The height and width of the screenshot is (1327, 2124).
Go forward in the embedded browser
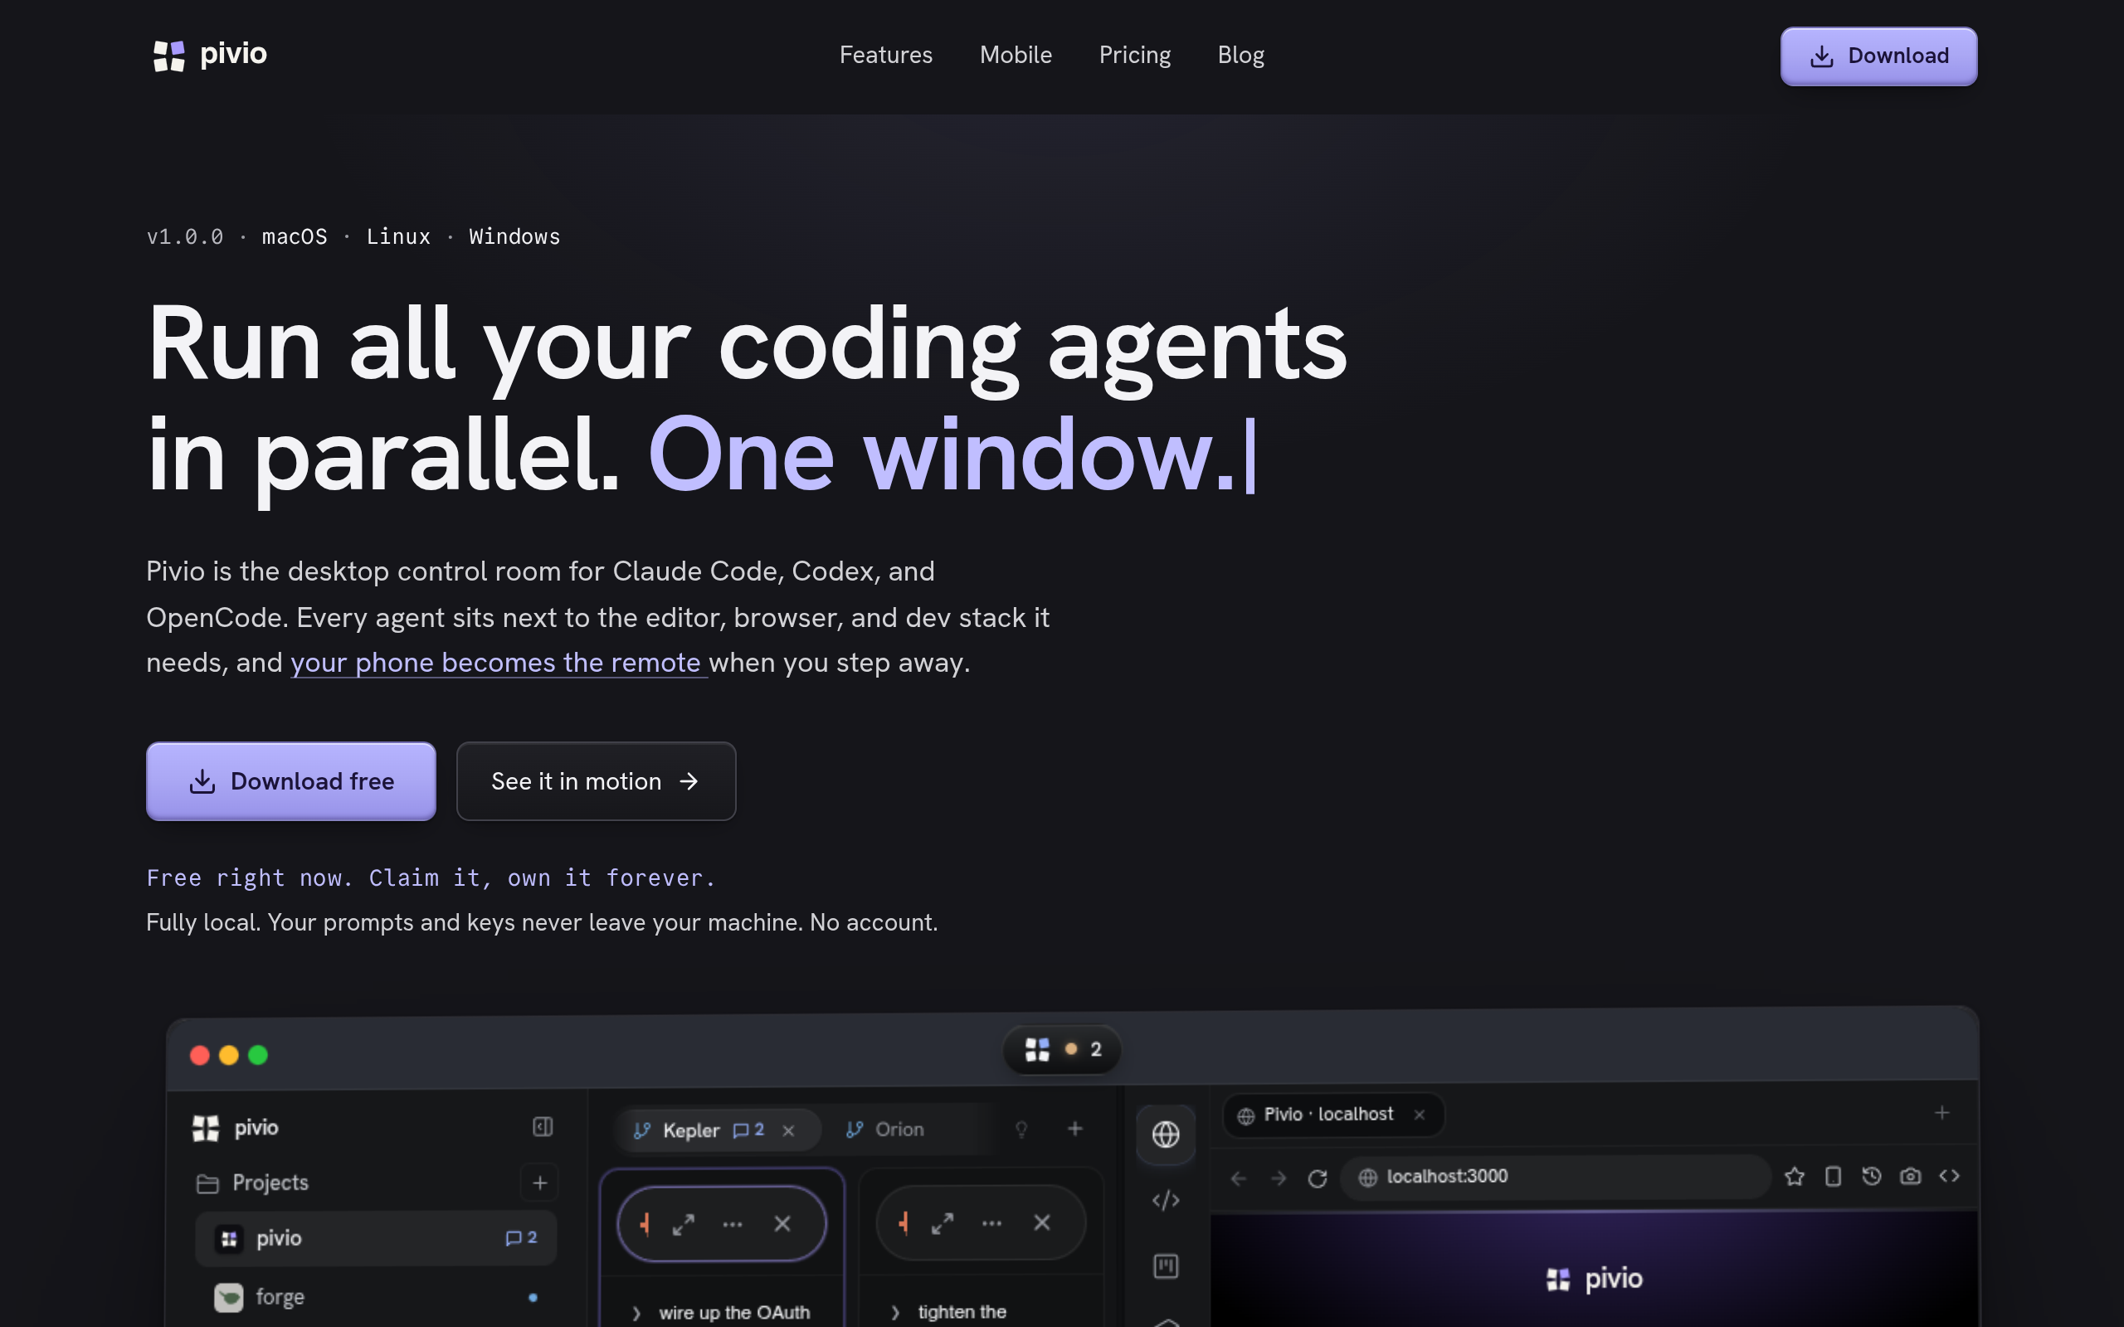click(x=1278, y=1178)
